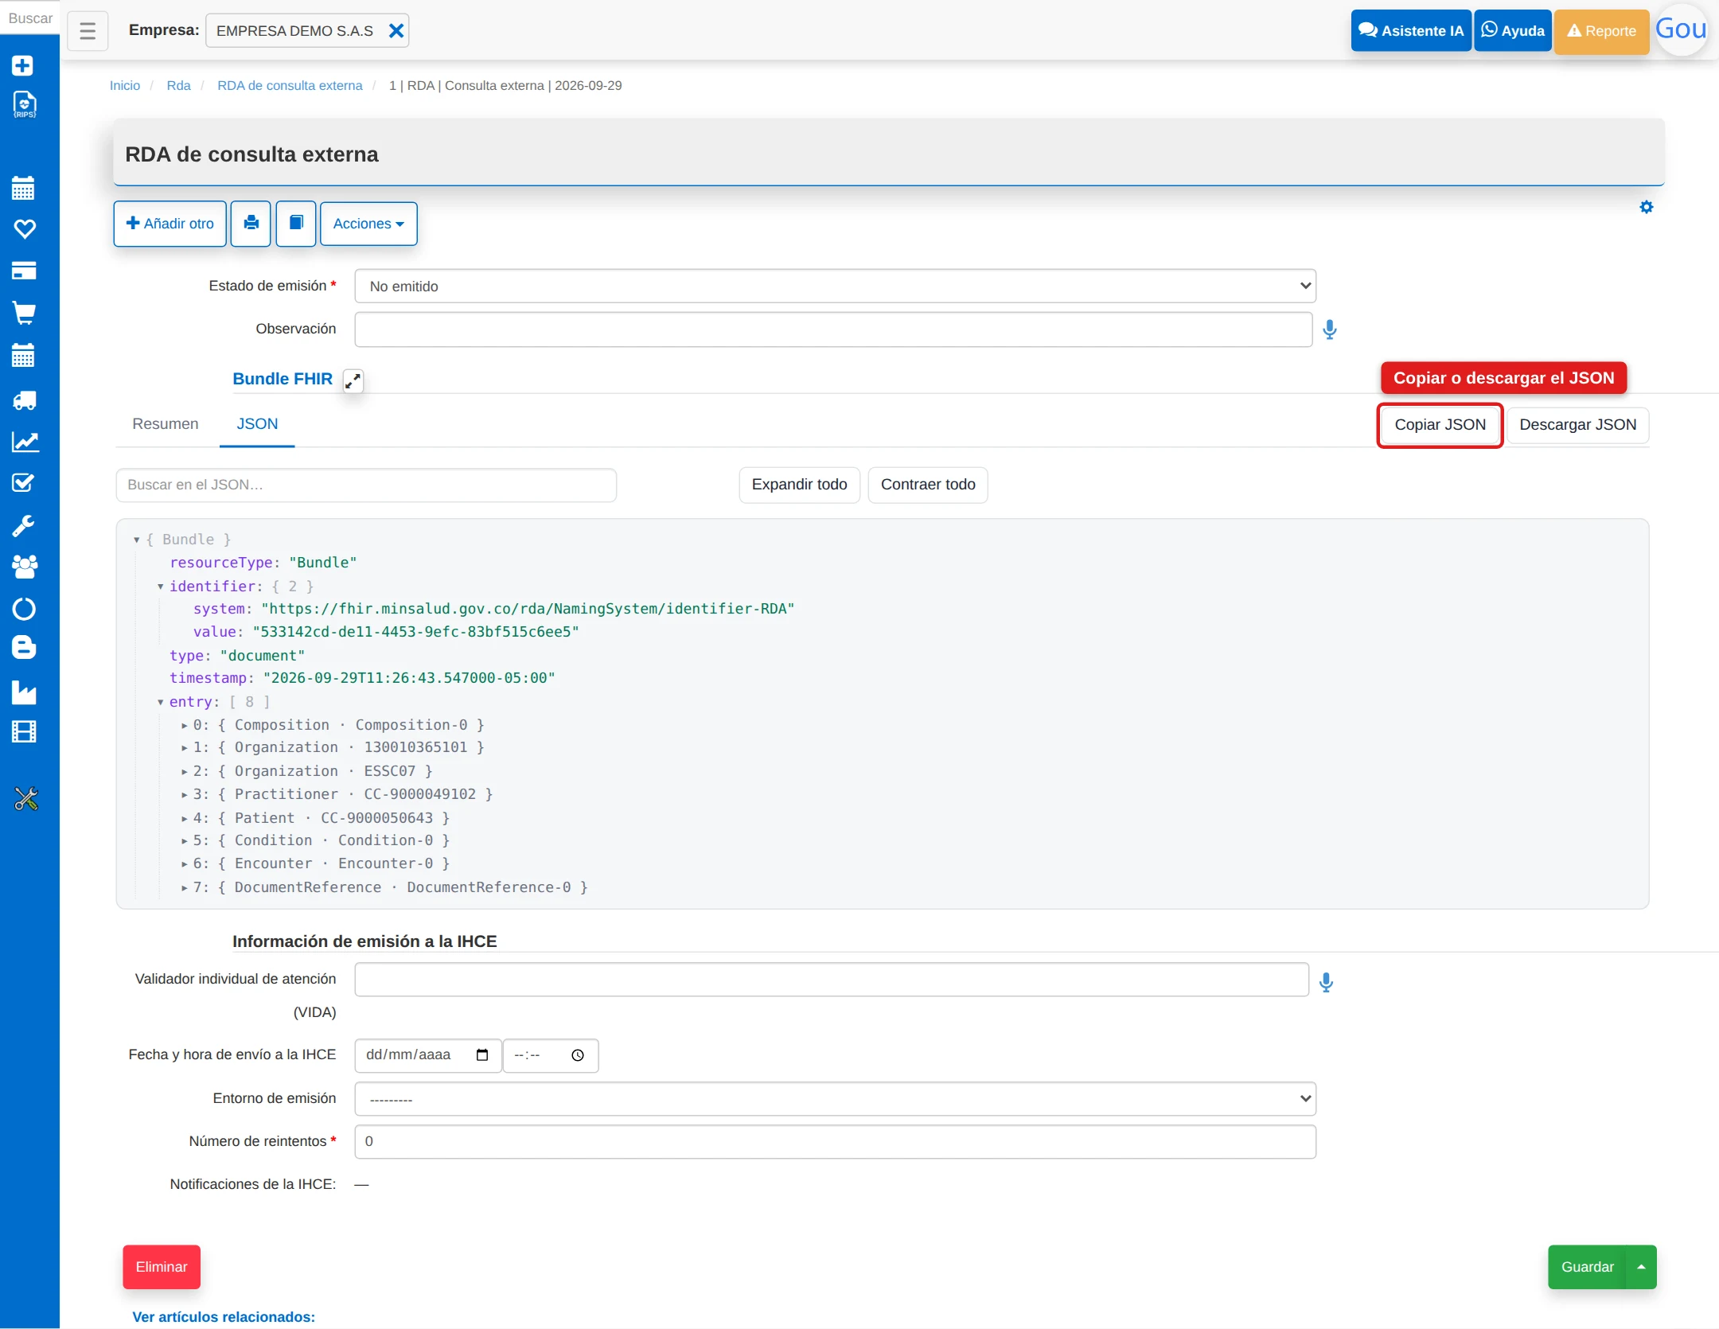Expand entry 1 Organization 130010365101
This screenshot has width=1719, height=1329.
(185, 747)
